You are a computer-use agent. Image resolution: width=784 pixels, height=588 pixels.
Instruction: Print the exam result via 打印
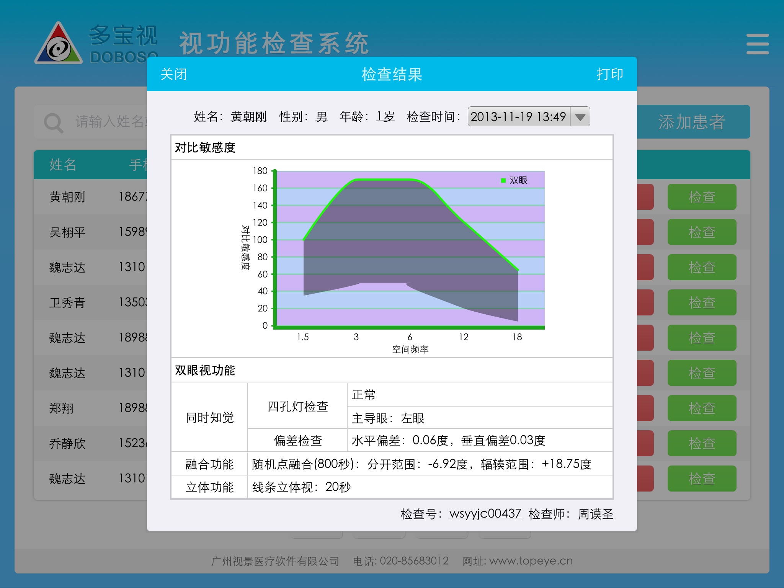coord(610,74)
